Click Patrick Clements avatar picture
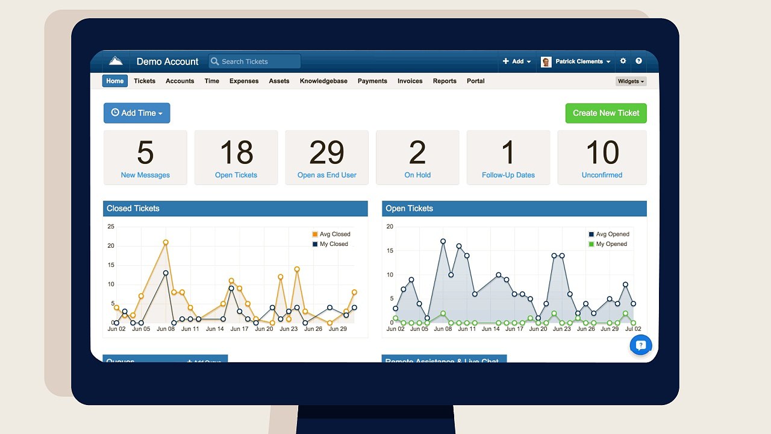 [x=546, y=61]
